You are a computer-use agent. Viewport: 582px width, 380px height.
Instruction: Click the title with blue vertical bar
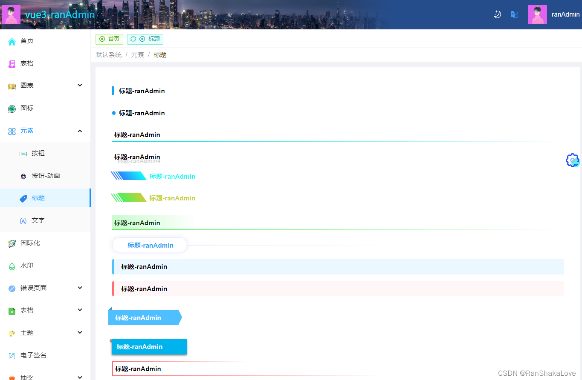coord(142,91)
